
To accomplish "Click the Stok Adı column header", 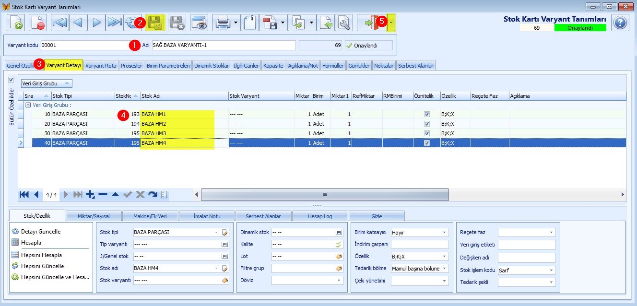I will 184,96.
